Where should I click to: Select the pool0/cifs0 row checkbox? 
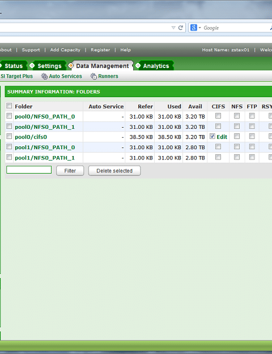click(9, 136)
